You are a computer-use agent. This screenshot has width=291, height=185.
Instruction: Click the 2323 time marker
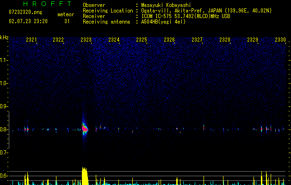tap(86, 40)
